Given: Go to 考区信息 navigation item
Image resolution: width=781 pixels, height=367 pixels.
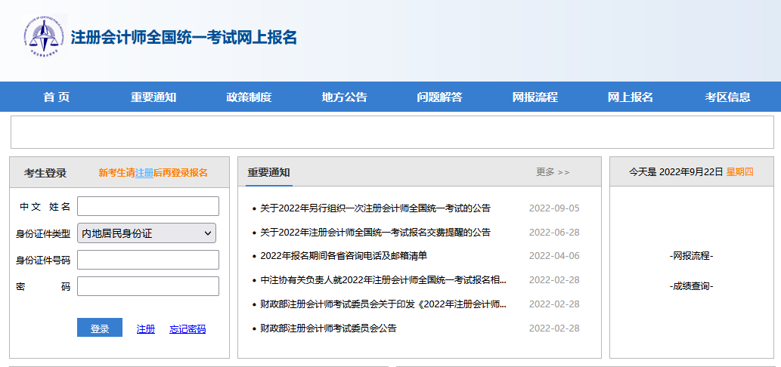Looking at the screenshot, I should point(727,97).
